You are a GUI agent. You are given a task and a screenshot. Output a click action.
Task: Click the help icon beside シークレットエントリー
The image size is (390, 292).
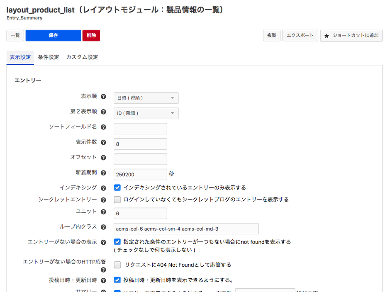pos(103,200)
